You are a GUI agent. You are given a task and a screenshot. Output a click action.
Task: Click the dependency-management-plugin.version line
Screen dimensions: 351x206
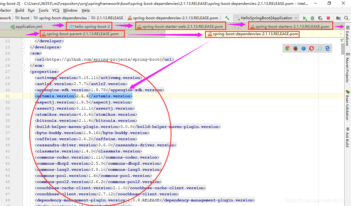coord(145,200)
